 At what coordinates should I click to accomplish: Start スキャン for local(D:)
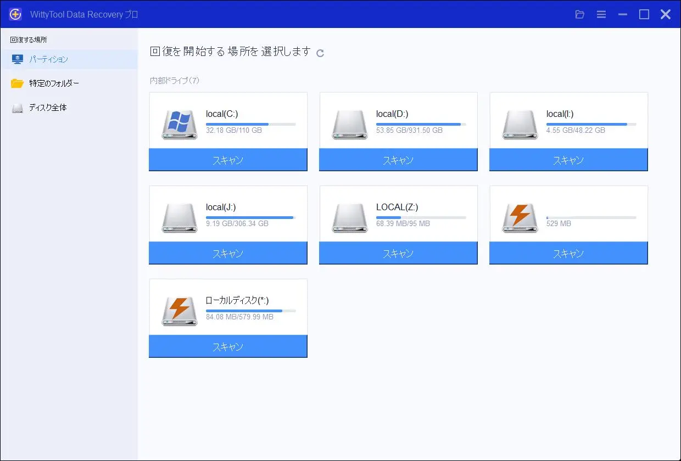coord(398,160)
